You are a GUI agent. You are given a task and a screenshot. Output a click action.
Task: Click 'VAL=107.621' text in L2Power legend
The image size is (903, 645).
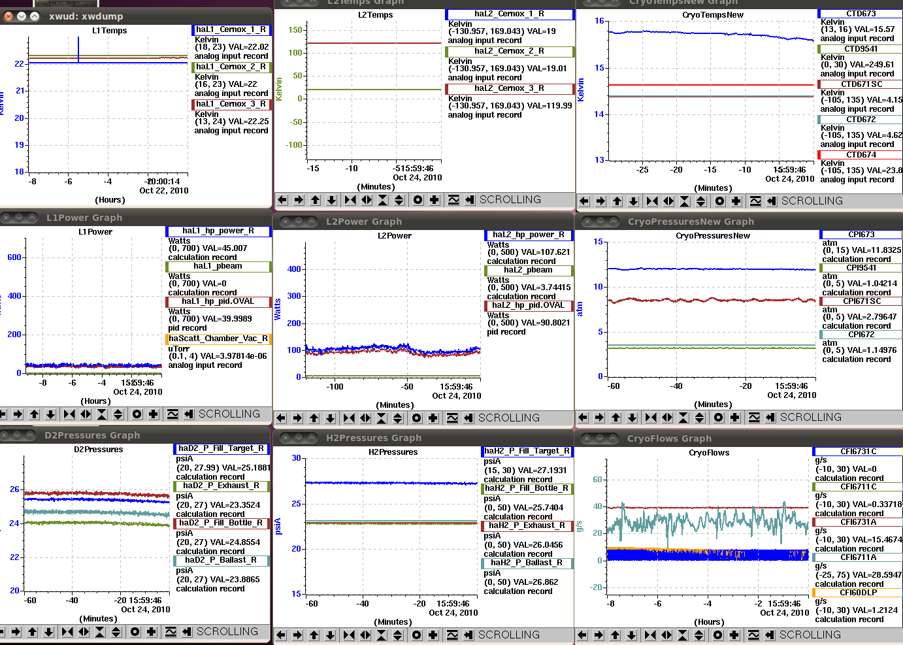(x=546, y=252)
